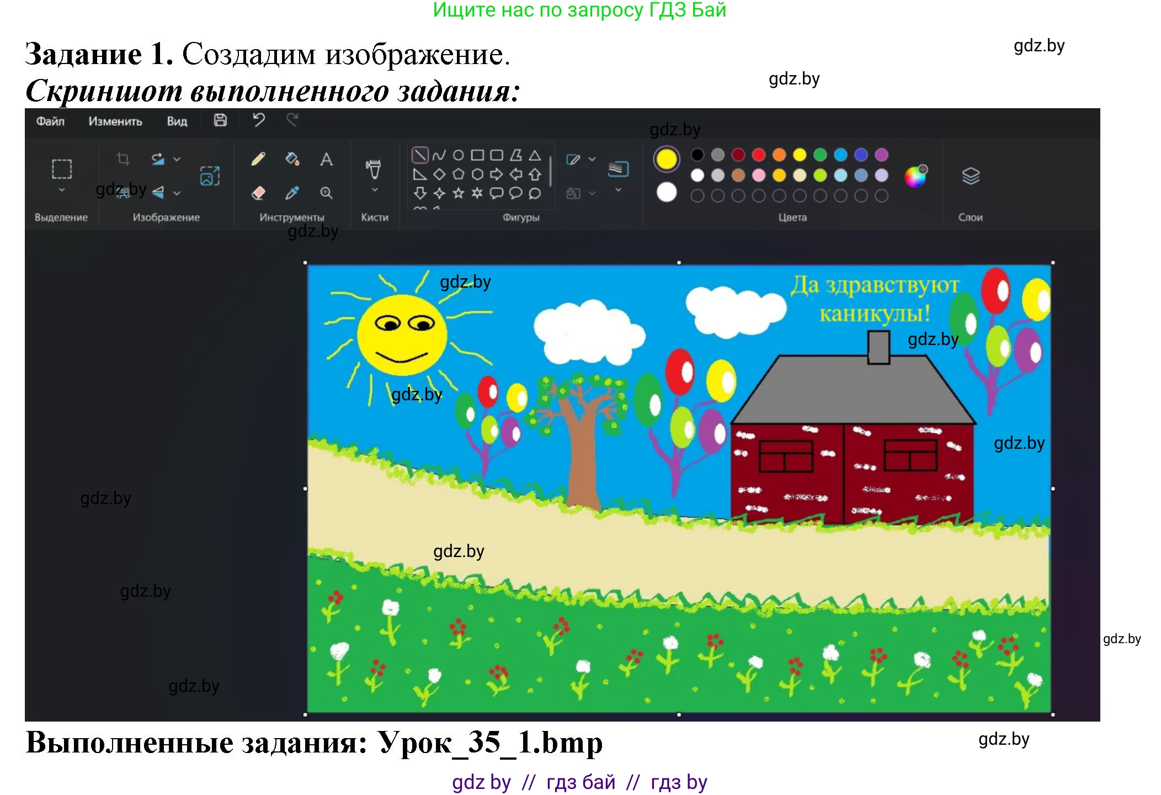Select the Text tool
Screen dimensions: 1161x795
click(326, 160)
